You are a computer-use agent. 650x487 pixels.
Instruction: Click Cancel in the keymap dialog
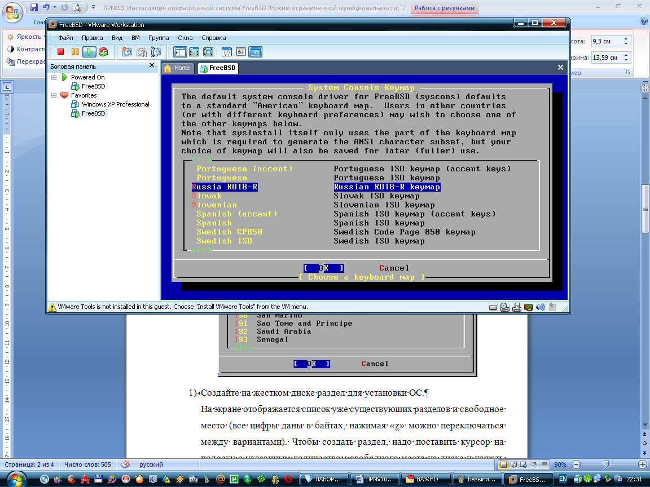(394, 268)
